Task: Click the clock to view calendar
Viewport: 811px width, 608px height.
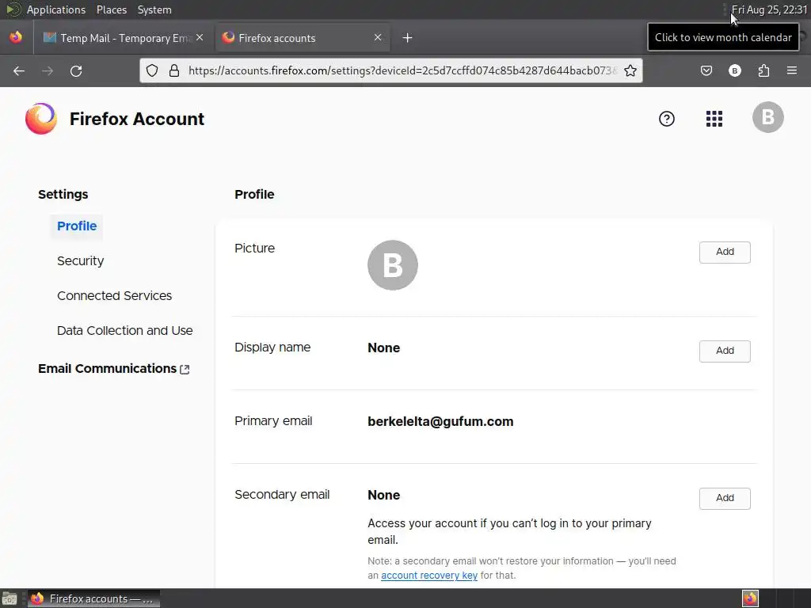Action: click(x=769, y=9)
